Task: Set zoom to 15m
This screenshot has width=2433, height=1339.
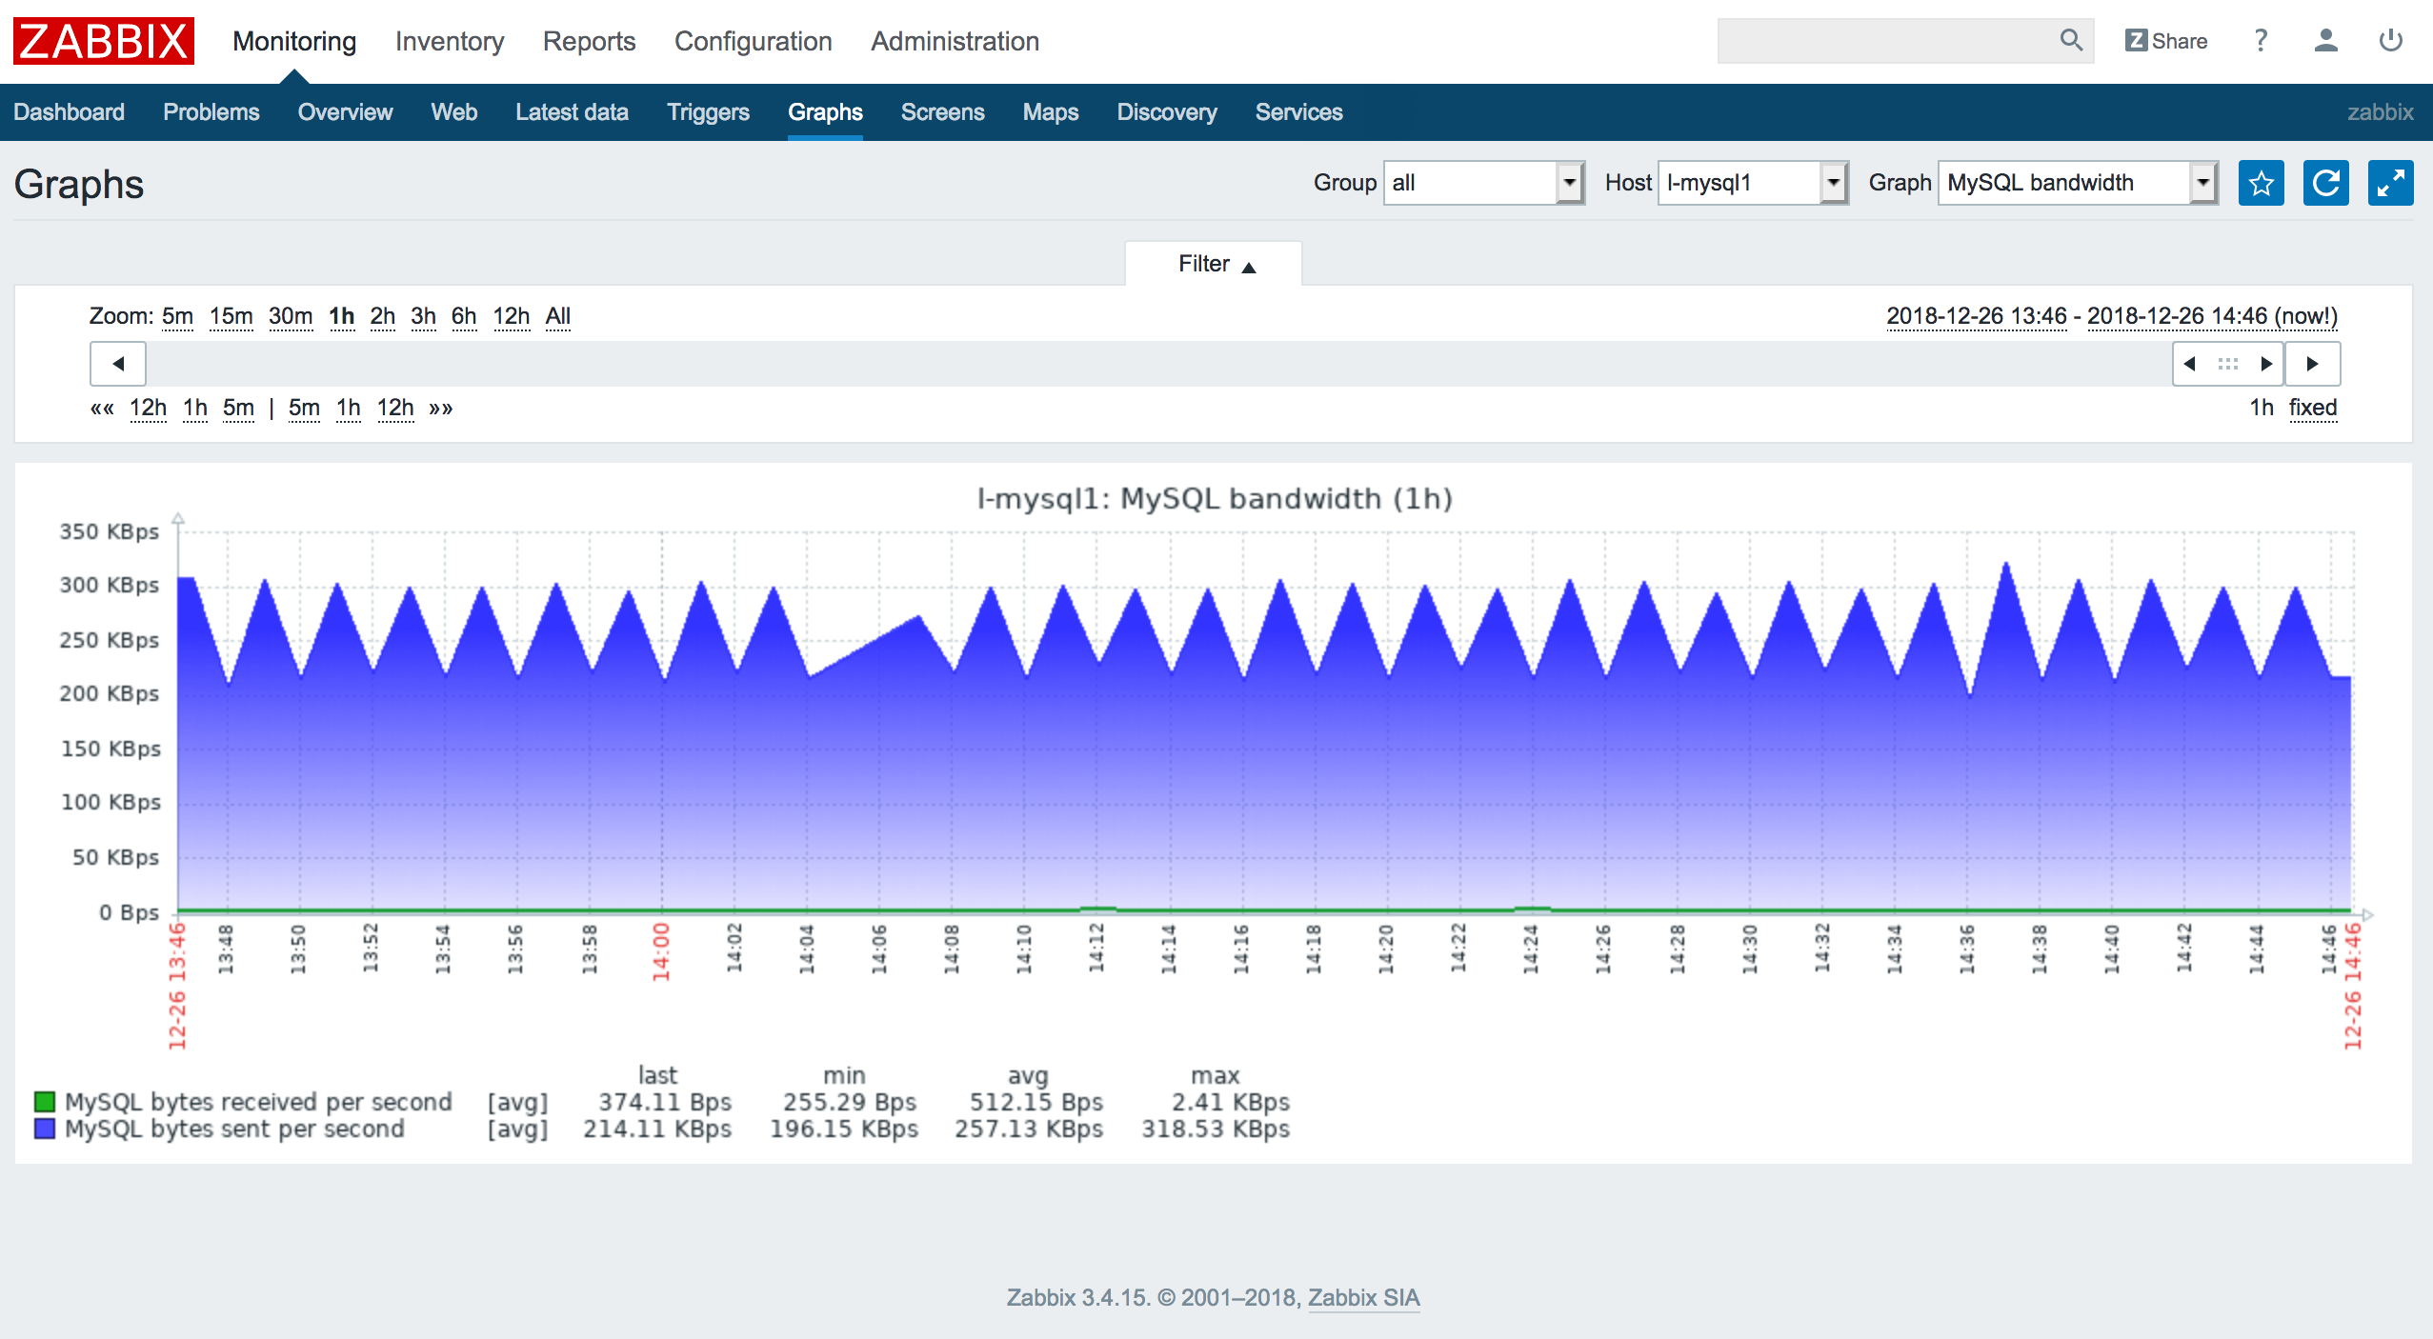Action: point(231,316)
